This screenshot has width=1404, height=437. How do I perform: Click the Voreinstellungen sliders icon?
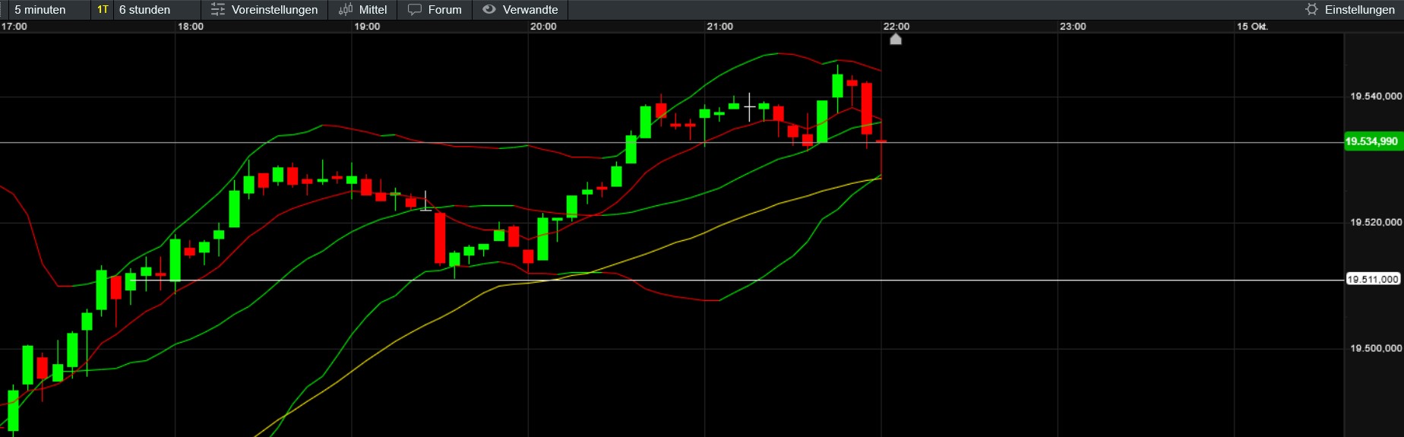[x=218, y=10]
